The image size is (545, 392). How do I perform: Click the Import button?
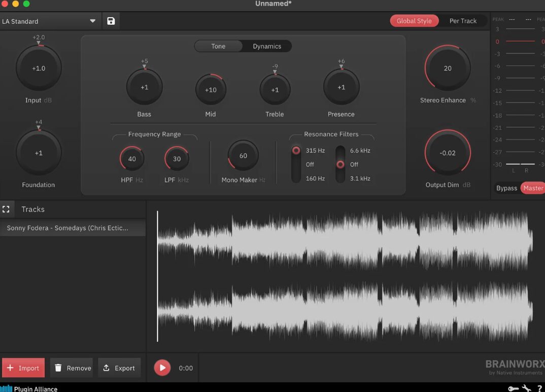(x=23, y=368)
